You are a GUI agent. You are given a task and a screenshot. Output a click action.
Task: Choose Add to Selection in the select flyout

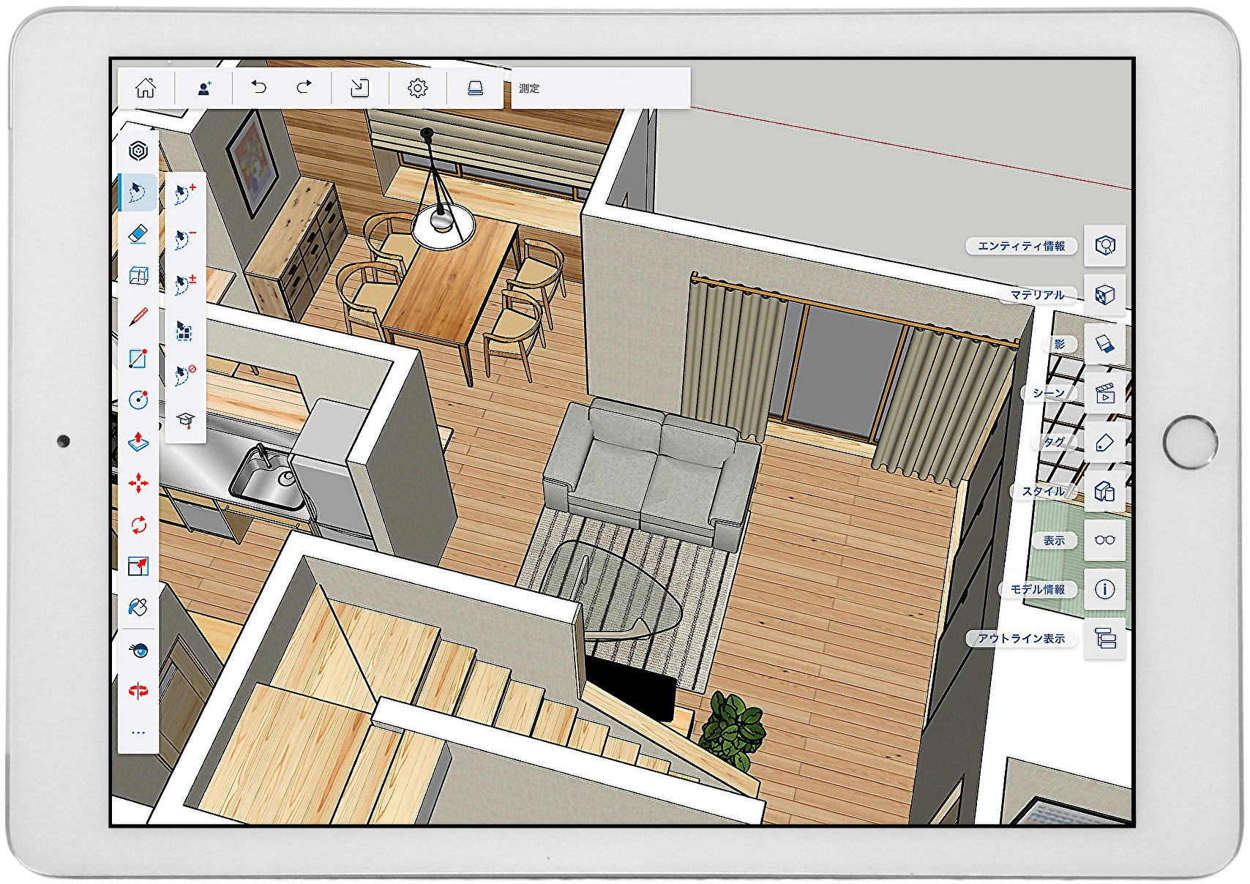(185, 194)
